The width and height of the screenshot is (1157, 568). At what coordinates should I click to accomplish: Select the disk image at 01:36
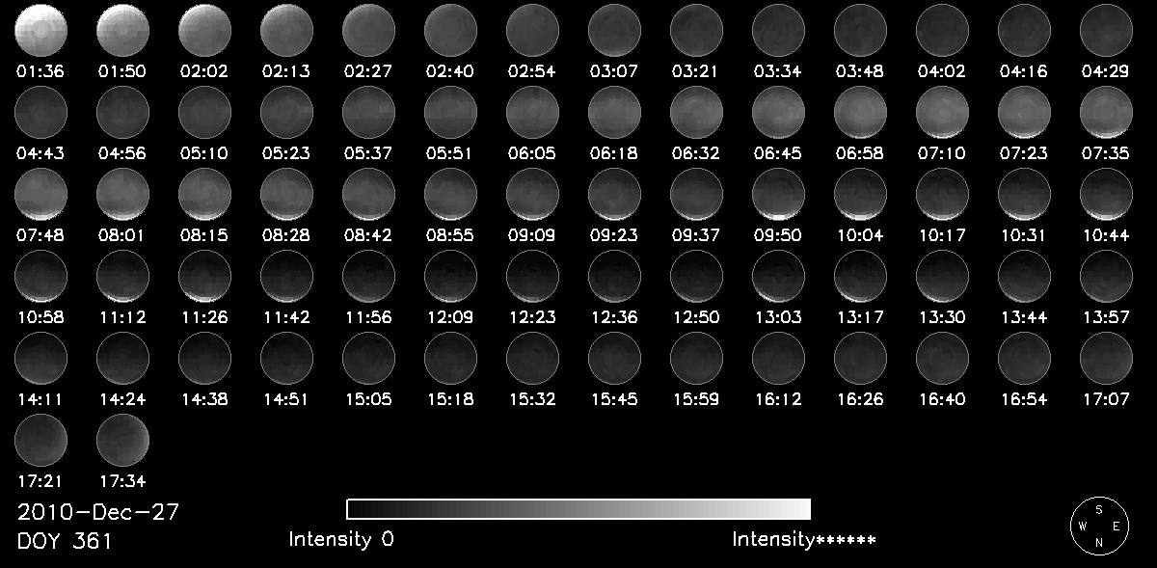[x=40, y=30]
